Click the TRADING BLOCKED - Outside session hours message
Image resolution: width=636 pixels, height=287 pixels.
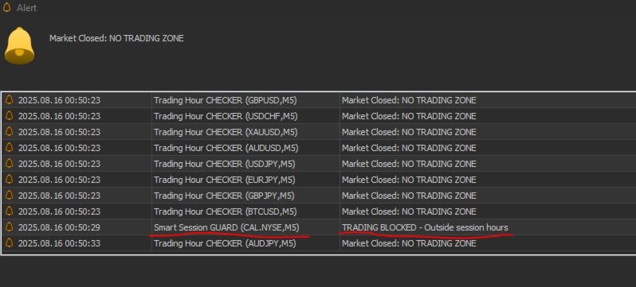[x=425, y=227]
